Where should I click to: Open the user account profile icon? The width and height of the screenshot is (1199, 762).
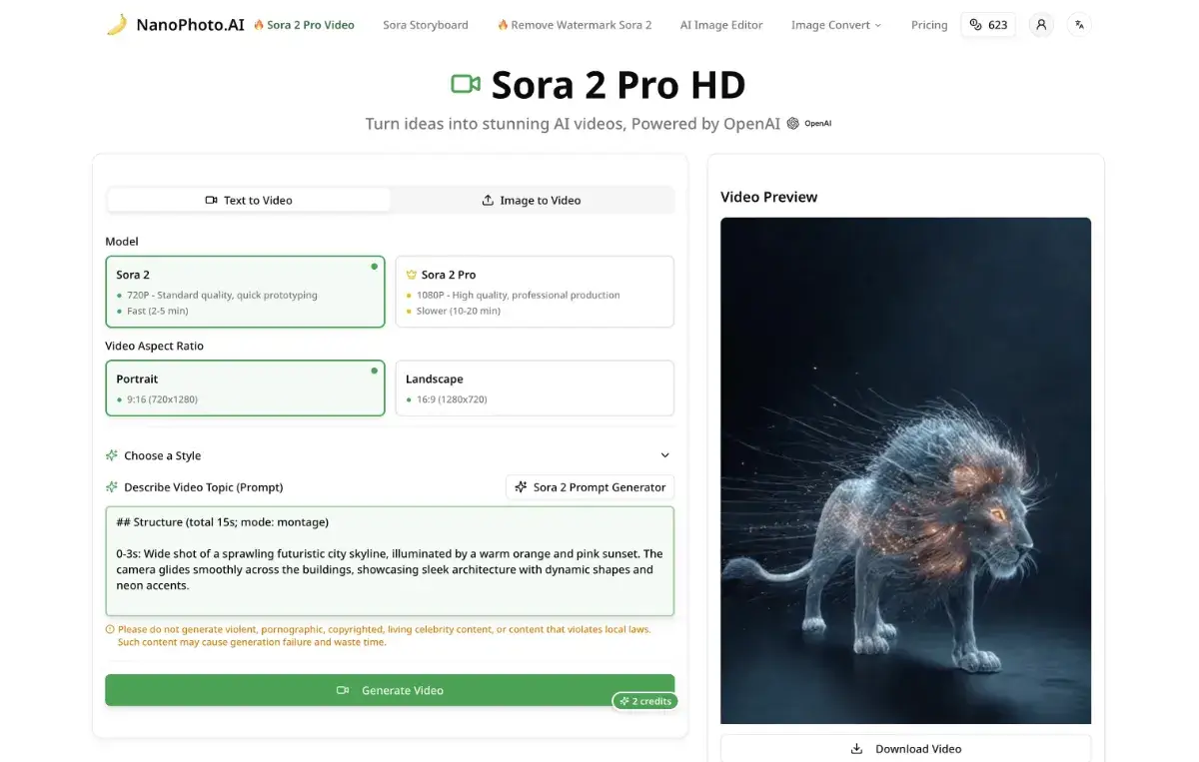coord(1041,25)
